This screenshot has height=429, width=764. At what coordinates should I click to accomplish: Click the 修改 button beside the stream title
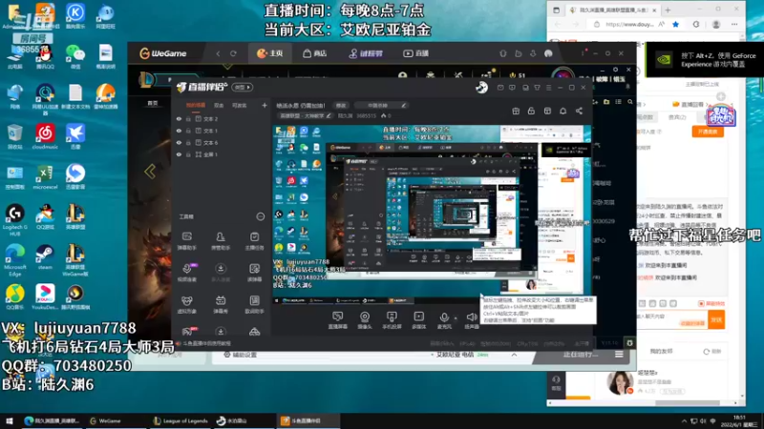341,105
